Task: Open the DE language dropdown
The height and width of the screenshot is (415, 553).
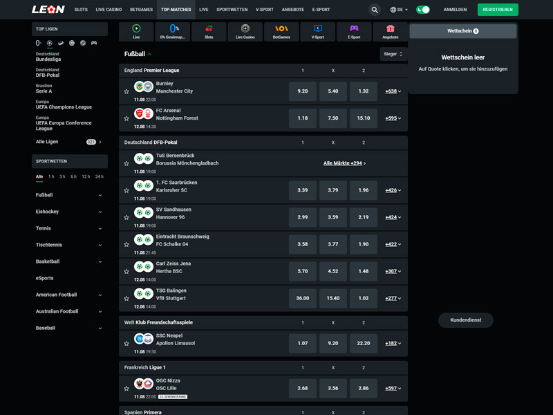Action: pos(399,10)
